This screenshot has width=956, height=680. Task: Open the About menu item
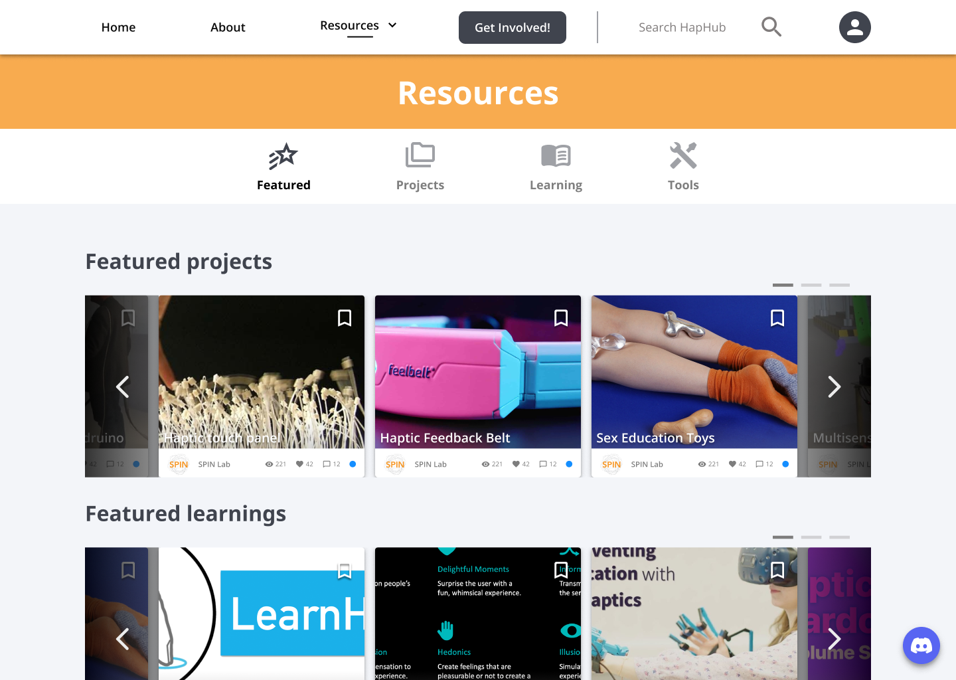coord(228,27)
